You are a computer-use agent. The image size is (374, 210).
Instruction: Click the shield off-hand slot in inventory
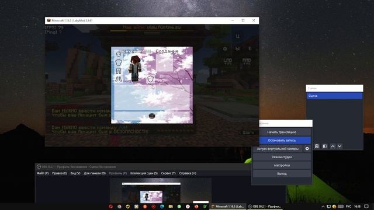pos(150,79)
